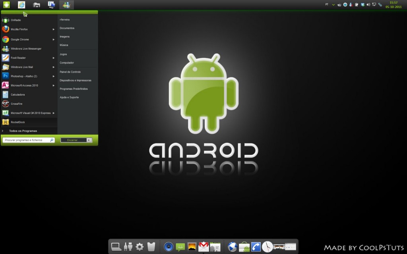Open Internet Explorer from the taskbar
The width and height of the screenshot is (407, 254).
21,5
